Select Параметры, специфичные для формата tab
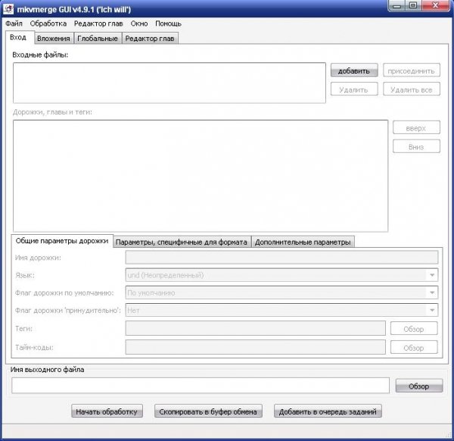 click(182, 242)
